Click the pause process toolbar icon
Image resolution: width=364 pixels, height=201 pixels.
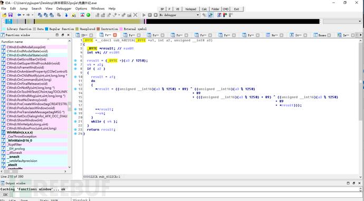click(150, 15)
